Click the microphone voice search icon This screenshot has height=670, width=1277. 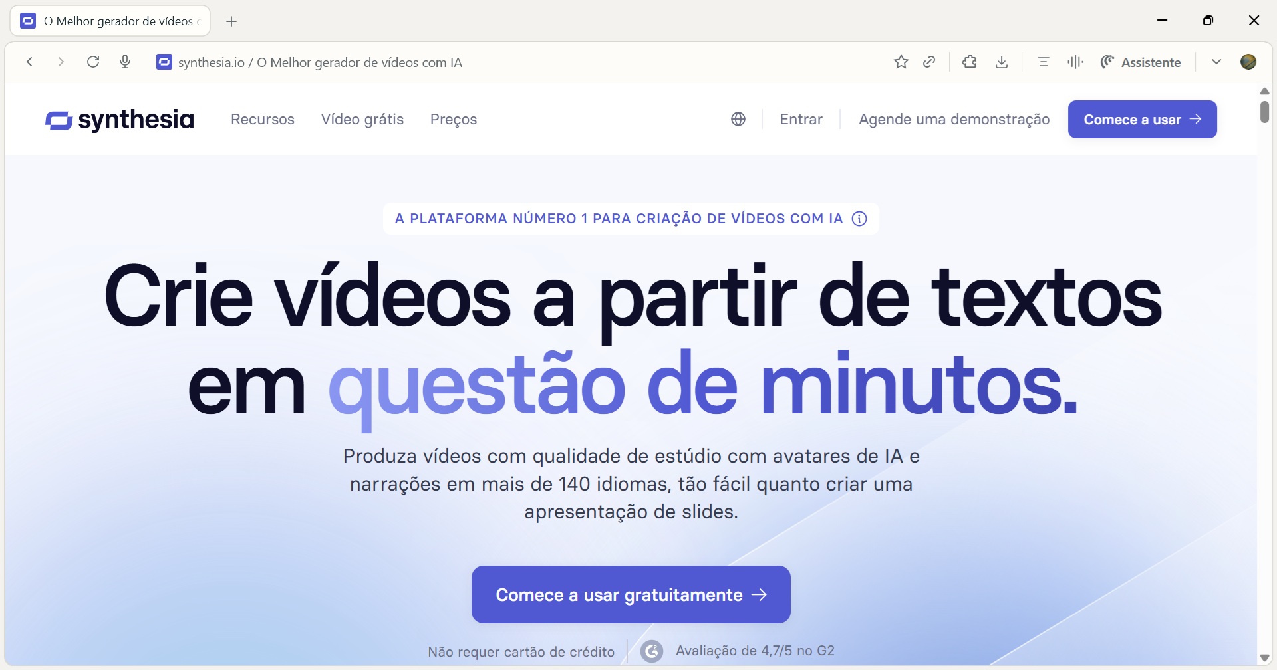click(125, 62)
